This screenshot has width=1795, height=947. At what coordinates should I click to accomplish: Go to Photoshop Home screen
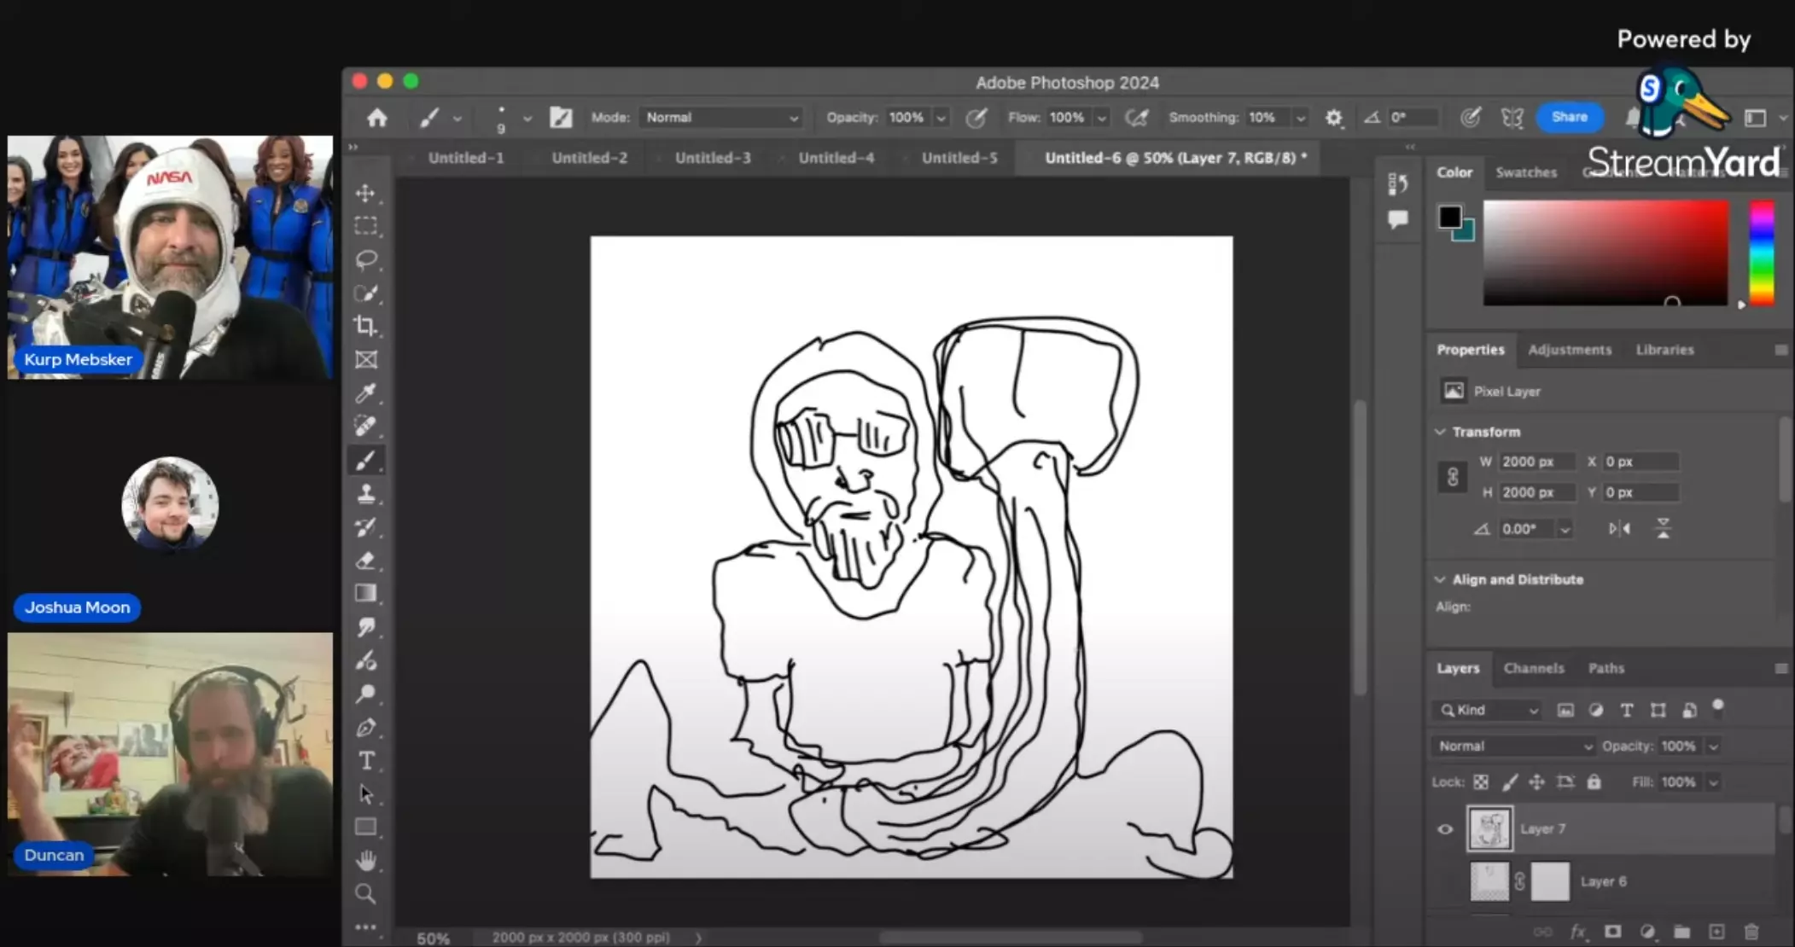coord(377,118)
